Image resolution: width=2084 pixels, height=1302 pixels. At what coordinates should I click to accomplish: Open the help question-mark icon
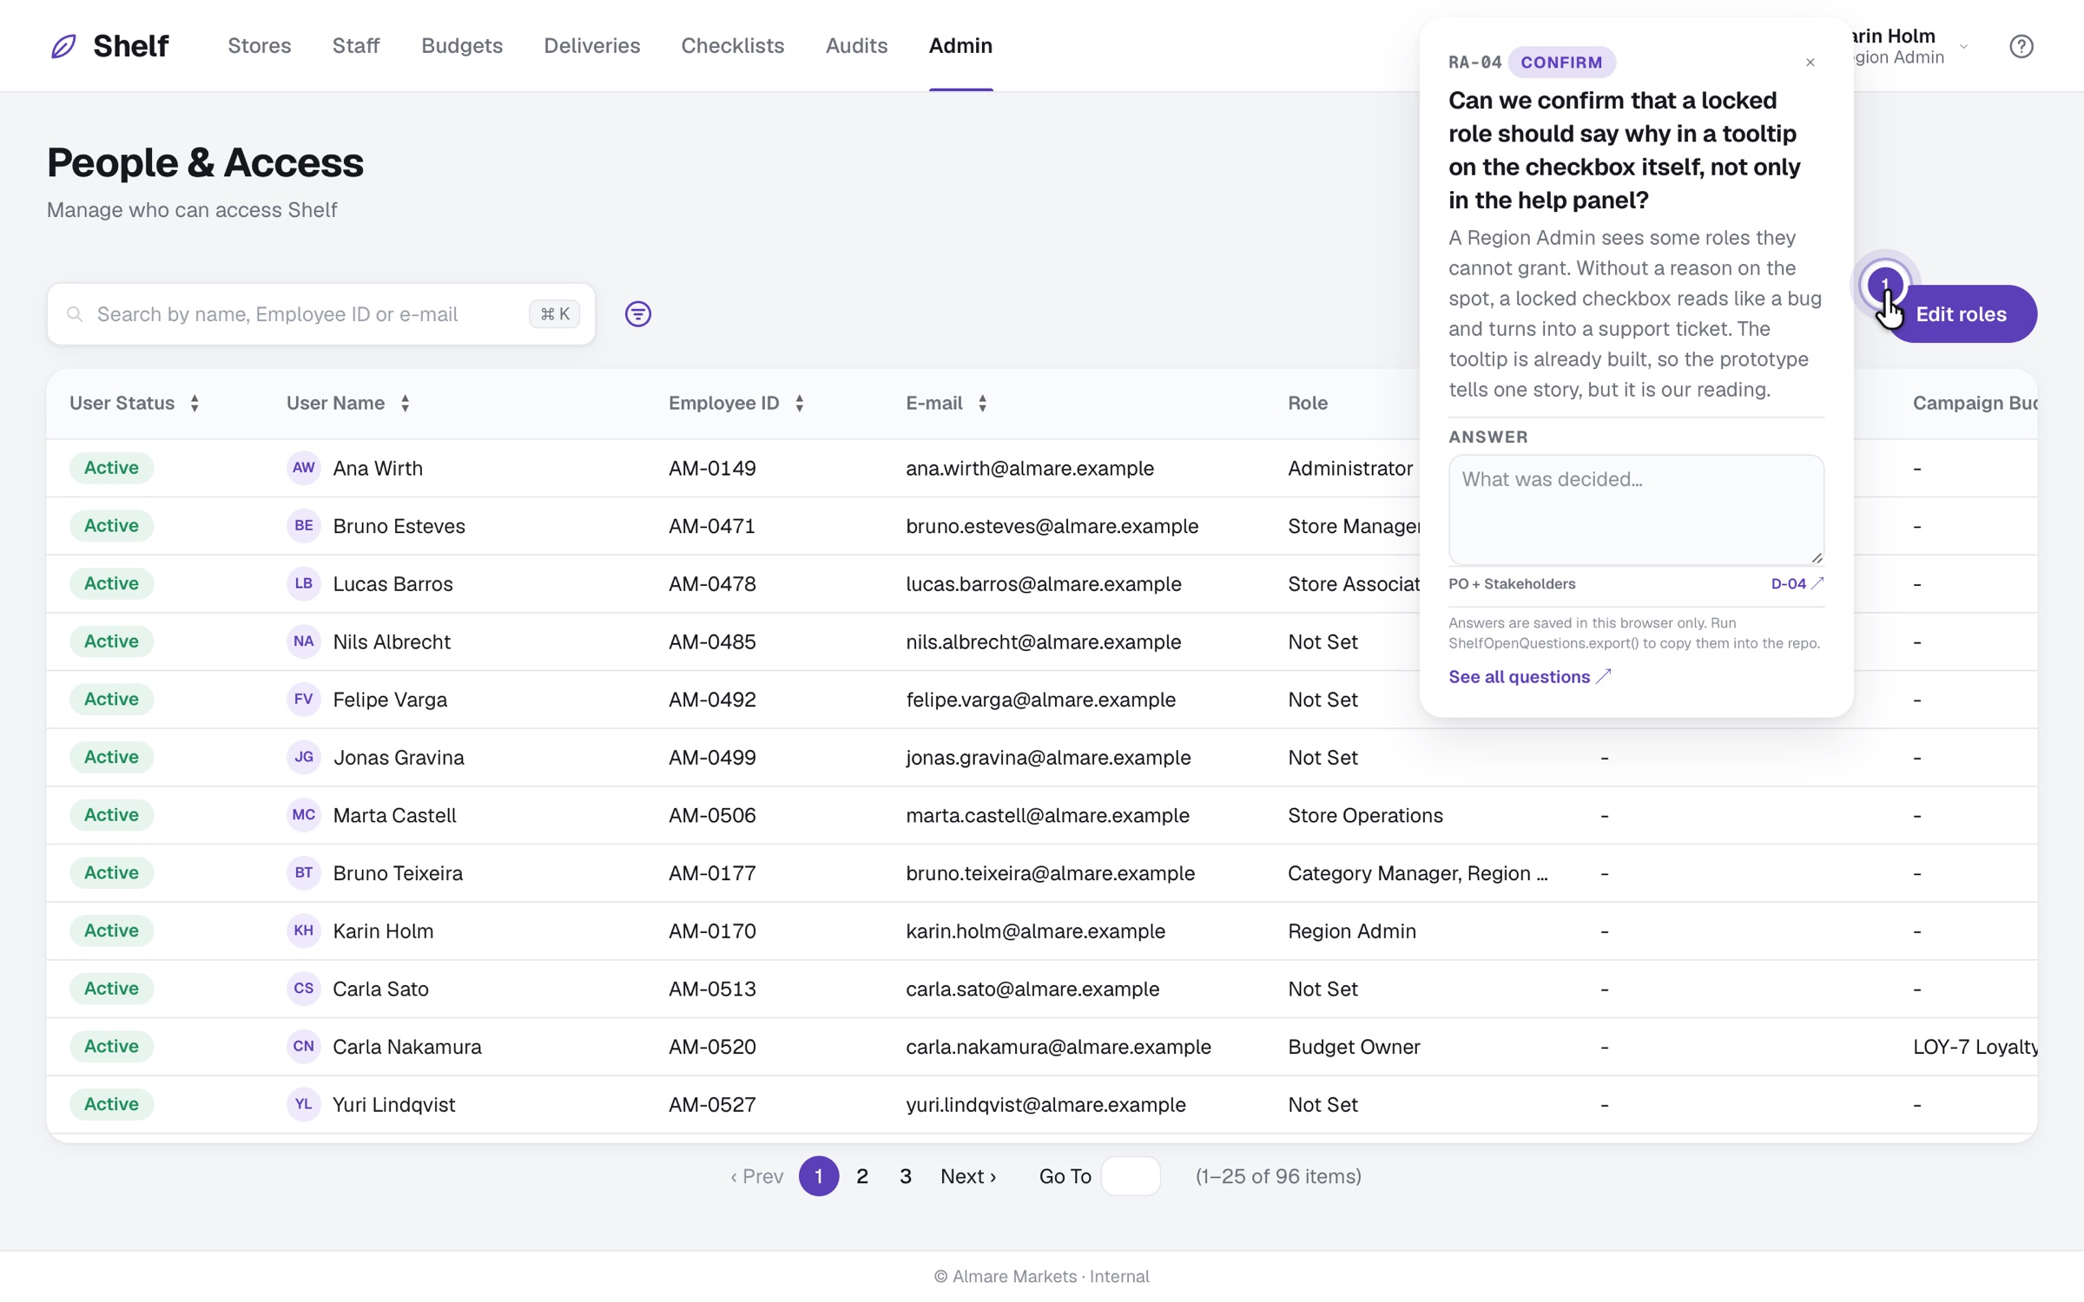(2021, 46)
